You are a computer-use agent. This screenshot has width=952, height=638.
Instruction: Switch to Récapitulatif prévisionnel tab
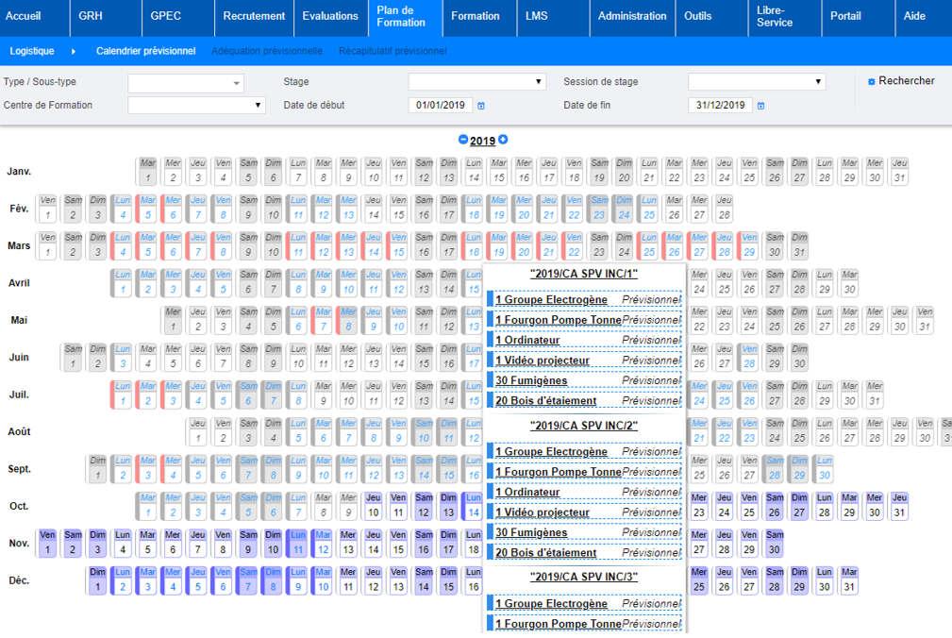coord(392,51)
